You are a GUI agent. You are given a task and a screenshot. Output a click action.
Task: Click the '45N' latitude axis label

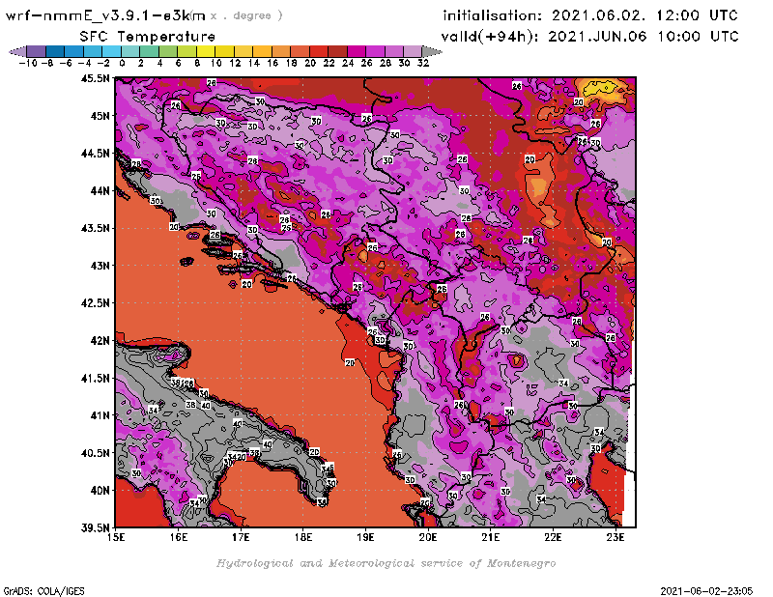click(x=100, y=116)
